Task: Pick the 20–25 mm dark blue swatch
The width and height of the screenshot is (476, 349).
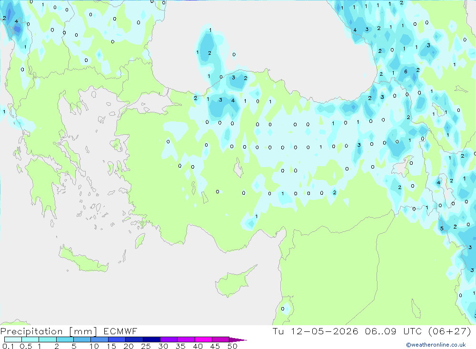Action: pos(134,339)
